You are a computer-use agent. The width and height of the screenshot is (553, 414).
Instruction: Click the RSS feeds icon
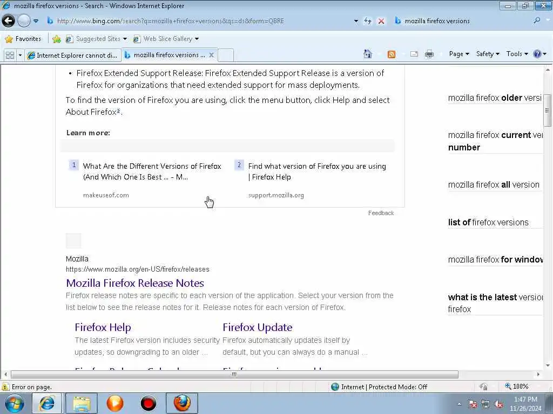392,54
